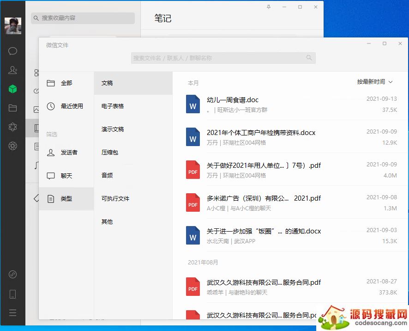Click PDF icon of 关于做好2021年用人单位 file
Screen dimensions: 409x331
tap(193, 170)
